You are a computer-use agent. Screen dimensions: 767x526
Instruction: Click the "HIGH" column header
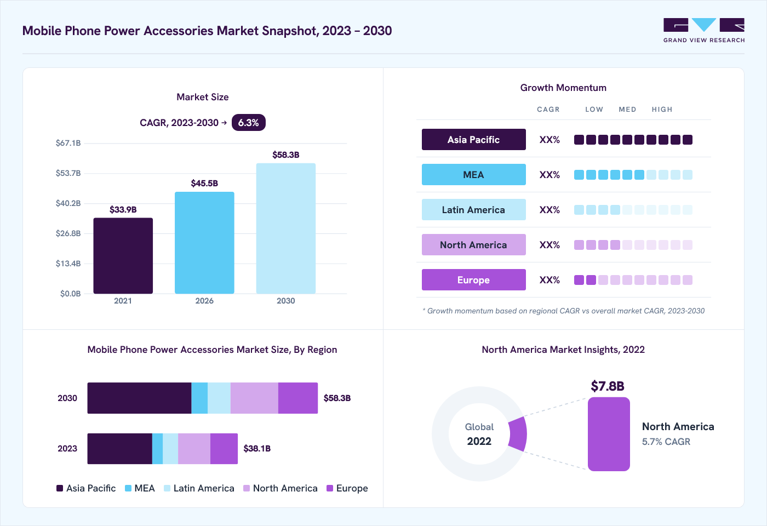pyautogui.click(x=662, y=110)
